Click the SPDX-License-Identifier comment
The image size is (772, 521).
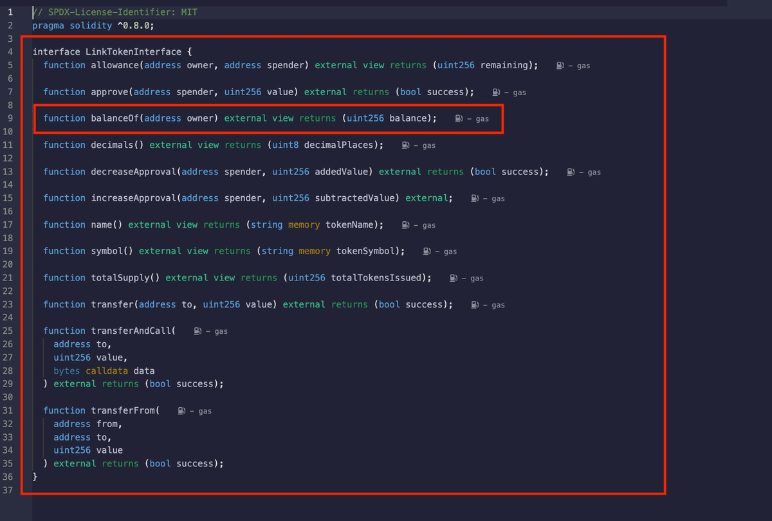115,12
